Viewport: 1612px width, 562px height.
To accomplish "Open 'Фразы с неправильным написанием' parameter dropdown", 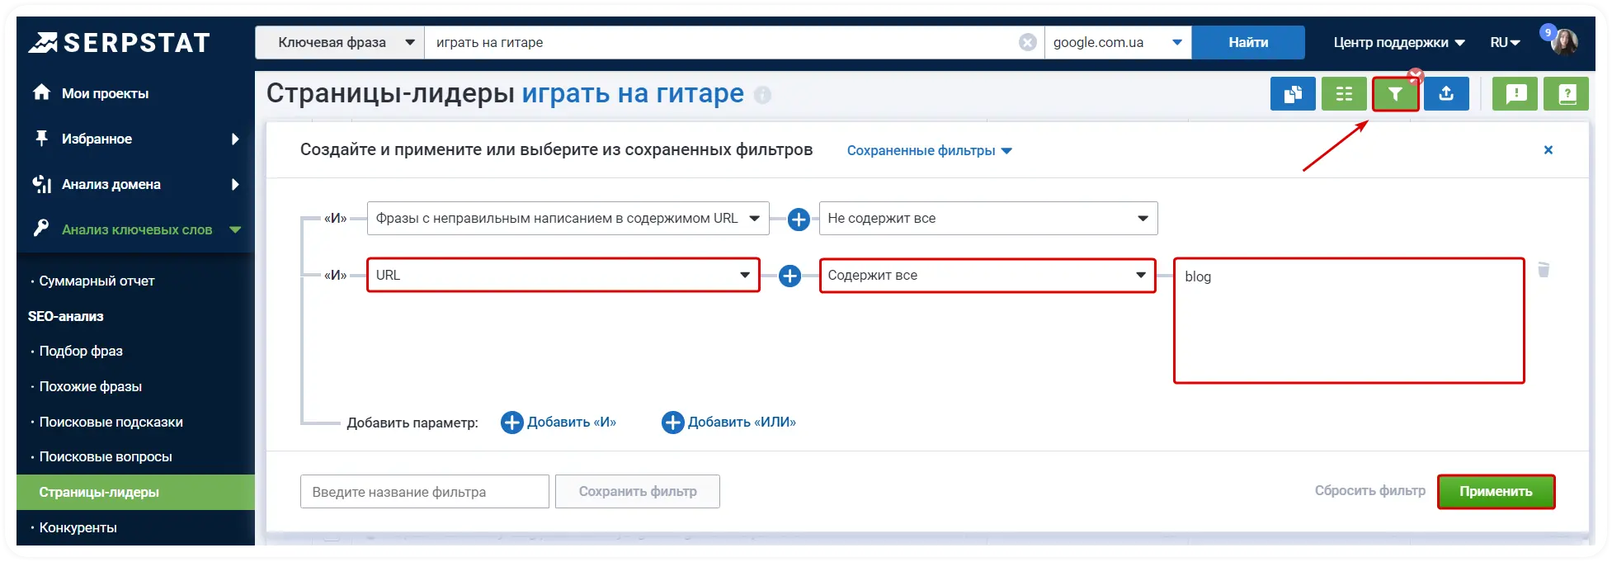I will pos(568,219).
